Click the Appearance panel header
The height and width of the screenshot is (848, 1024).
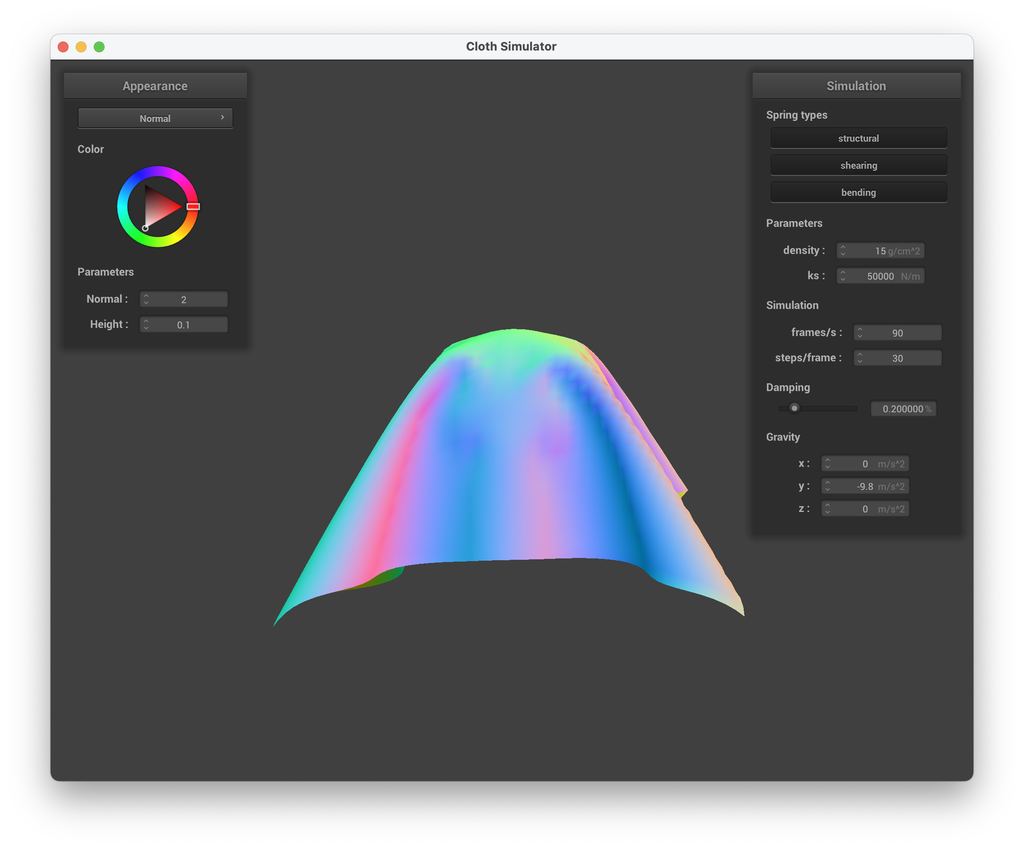pyautogui.click(x=155, y=86)
